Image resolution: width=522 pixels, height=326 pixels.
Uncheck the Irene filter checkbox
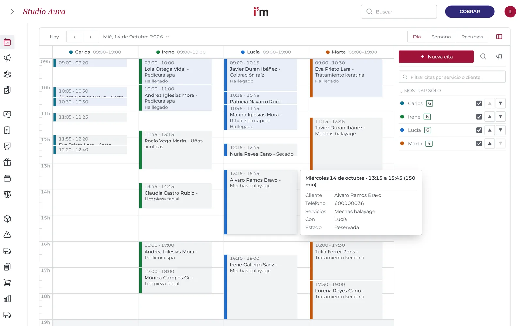coord(479,117)
